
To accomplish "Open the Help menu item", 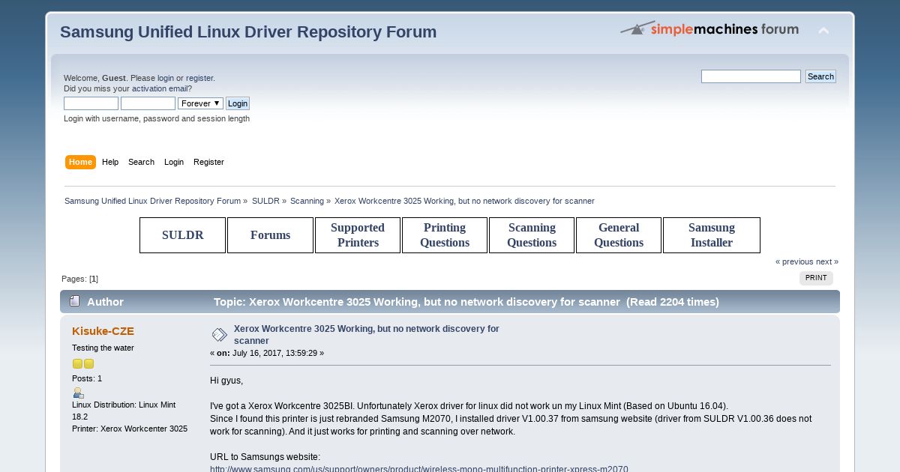I will [110, 162].
